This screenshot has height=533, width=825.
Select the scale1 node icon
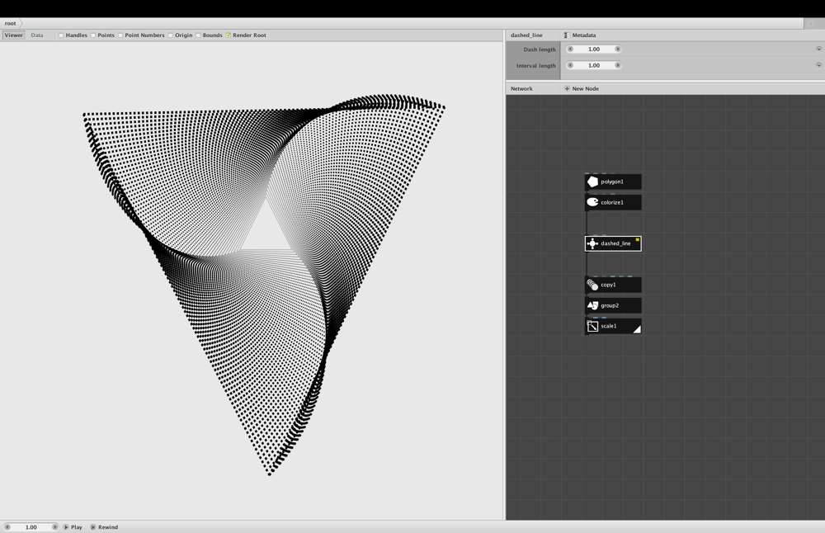pyautogui.click(x=592, y=326)
